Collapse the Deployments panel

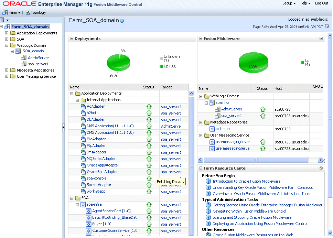point(72,39)
